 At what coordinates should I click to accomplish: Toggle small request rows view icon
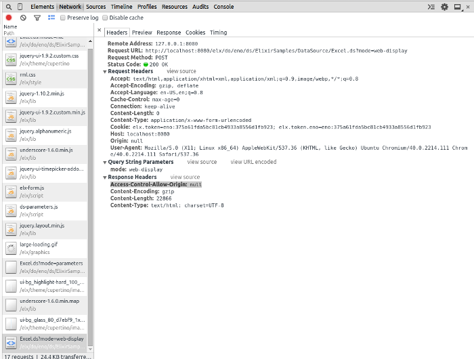pos(51,18)
